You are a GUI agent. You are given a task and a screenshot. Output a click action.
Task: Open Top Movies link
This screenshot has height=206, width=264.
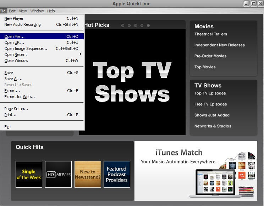coord(205,67)
